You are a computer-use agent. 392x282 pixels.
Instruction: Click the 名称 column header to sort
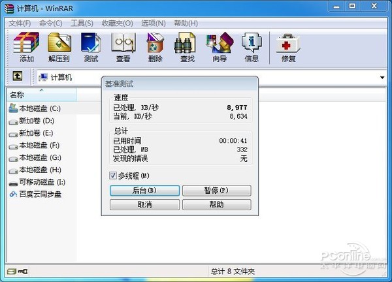tap(41, 95)
